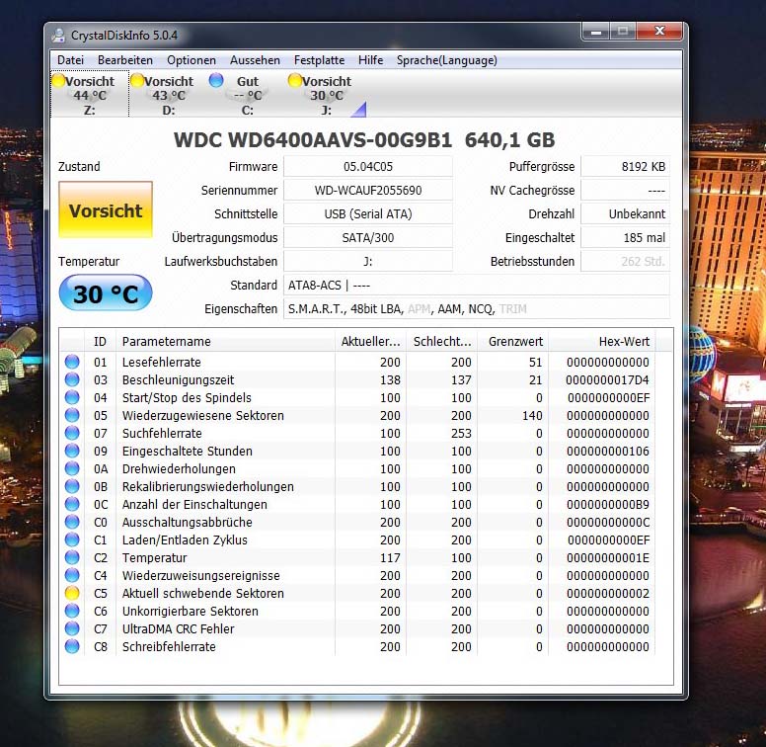Image resolution: width=766 pixels, height=747 pixels.
Task: Click status icon for Wiederzuweisungsereignisse
Action: point(72,575)
